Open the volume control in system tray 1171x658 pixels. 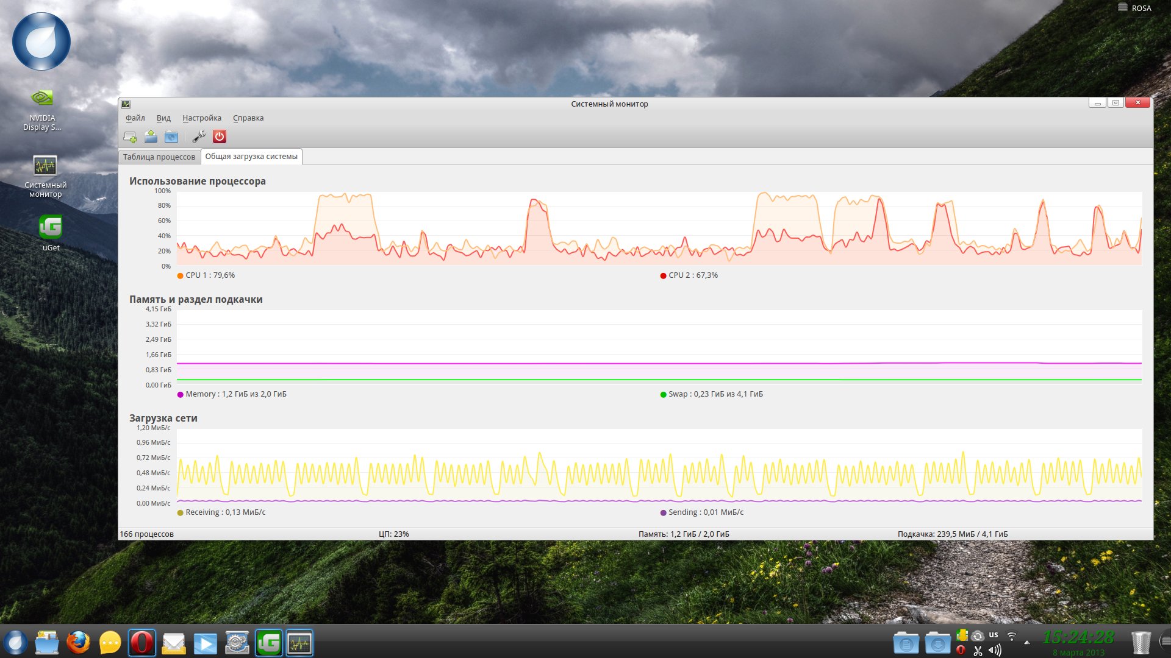click(x=994, y=651)
